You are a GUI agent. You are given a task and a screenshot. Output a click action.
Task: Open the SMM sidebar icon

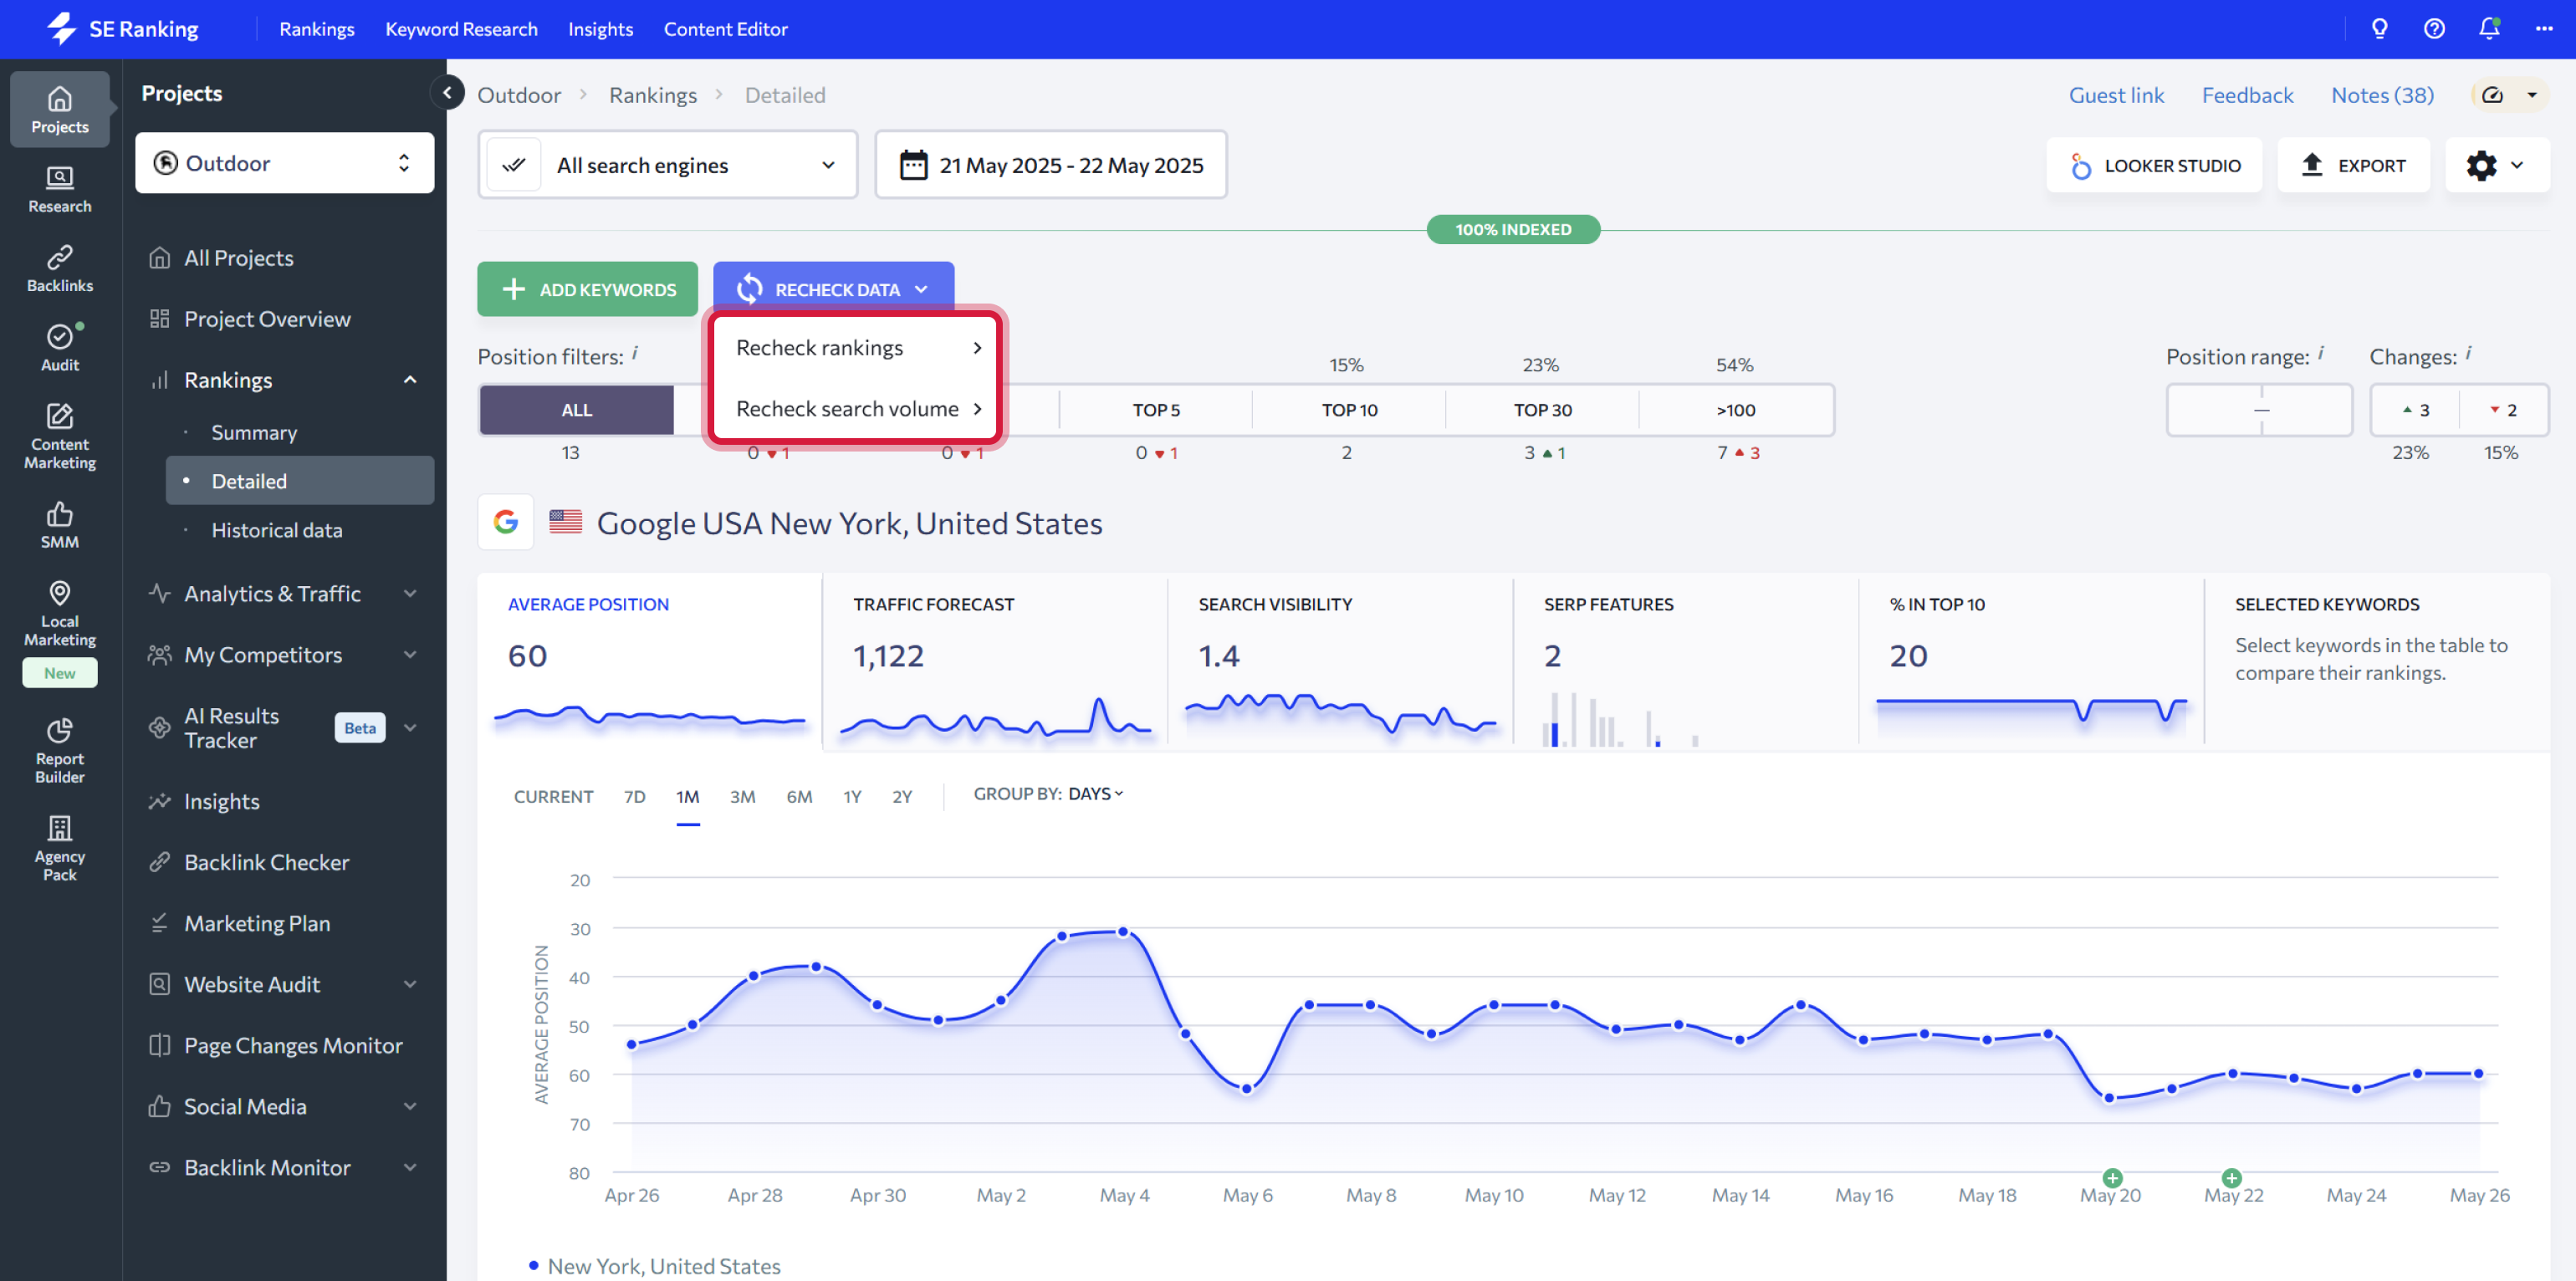[x=59, y=525]
